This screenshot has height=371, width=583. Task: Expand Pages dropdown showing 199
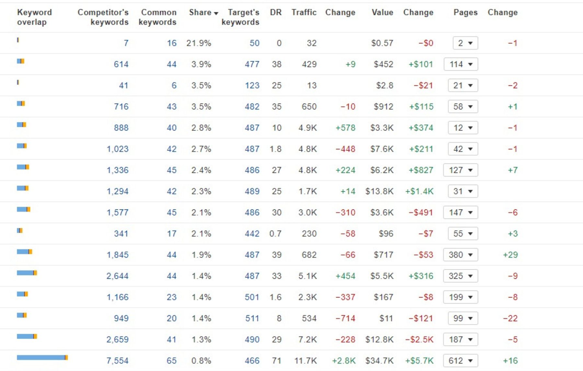(461, 297)
